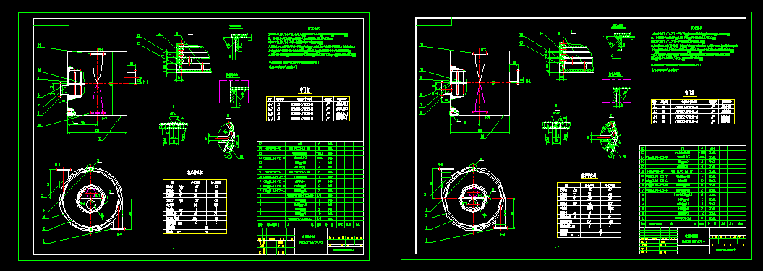Viewport: 763px width, 271px height.
Task: Pick the yellow design data table on right sheet
Action: (589, 209)
